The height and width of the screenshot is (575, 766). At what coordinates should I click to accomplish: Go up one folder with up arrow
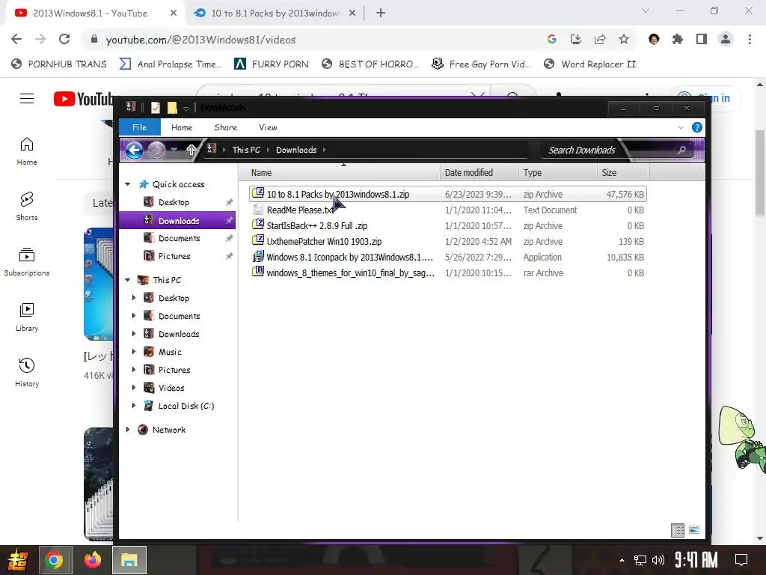pos(191,150)
